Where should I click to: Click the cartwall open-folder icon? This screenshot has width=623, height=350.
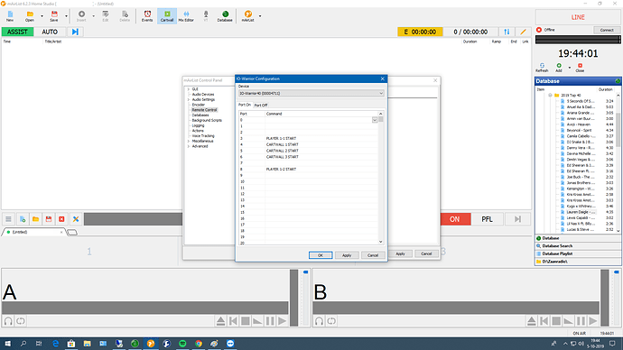(35, 219)
